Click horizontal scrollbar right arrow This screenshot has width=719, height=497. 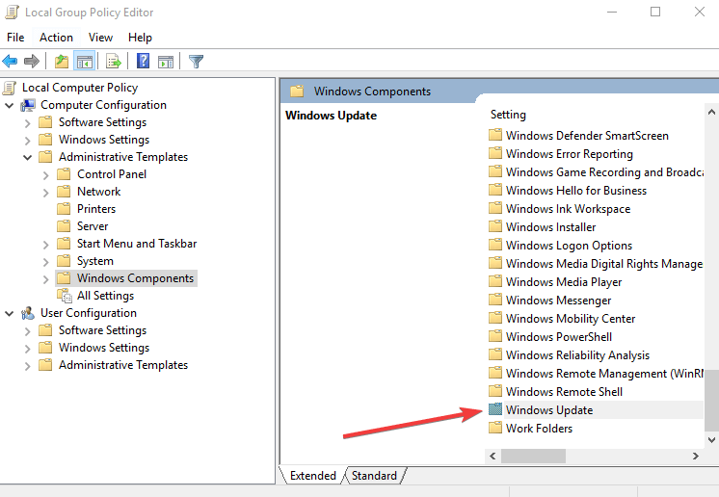[695, 456]
